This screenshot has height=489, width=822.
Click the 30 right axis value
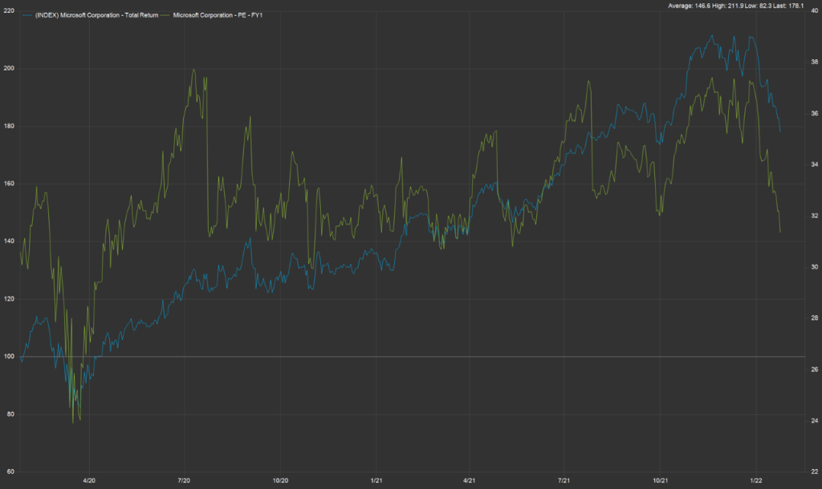pos(815,267)
